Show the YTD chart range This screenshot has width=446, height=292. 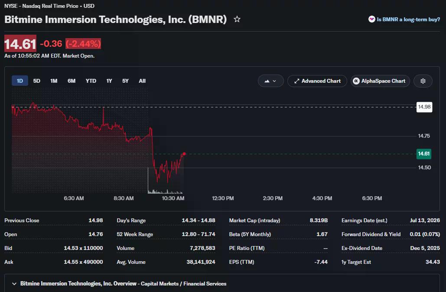pos(91,81)
